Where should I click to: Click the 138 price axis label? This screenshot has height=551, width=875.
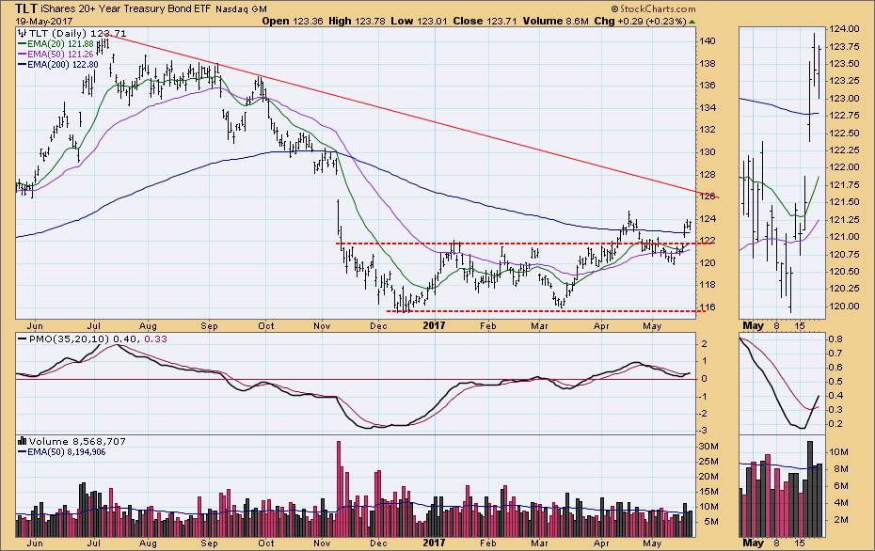pyautogui.click(x=708, y=63)
